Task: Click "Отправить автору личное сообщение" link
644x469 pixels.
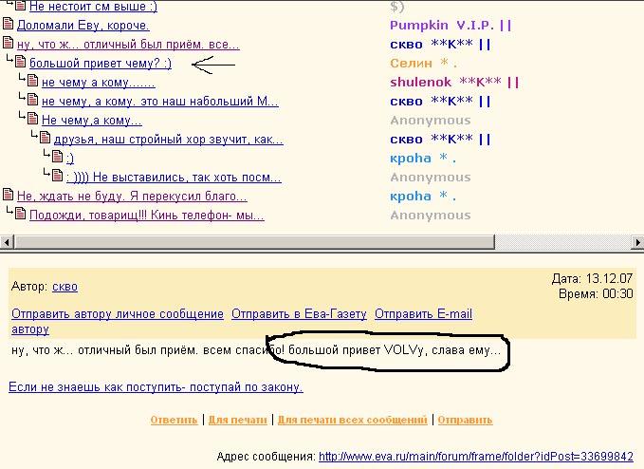Action: (118, 314)
